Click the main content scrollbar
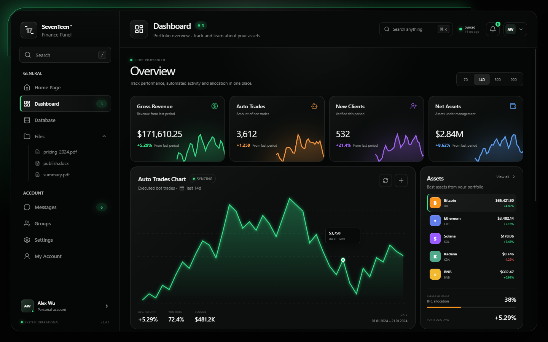 tap(535, 125)
